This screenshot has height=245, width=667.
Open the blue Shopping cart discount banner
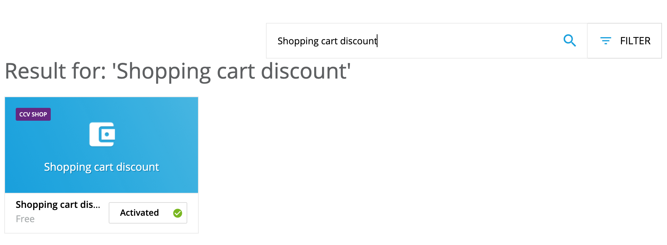102,145
